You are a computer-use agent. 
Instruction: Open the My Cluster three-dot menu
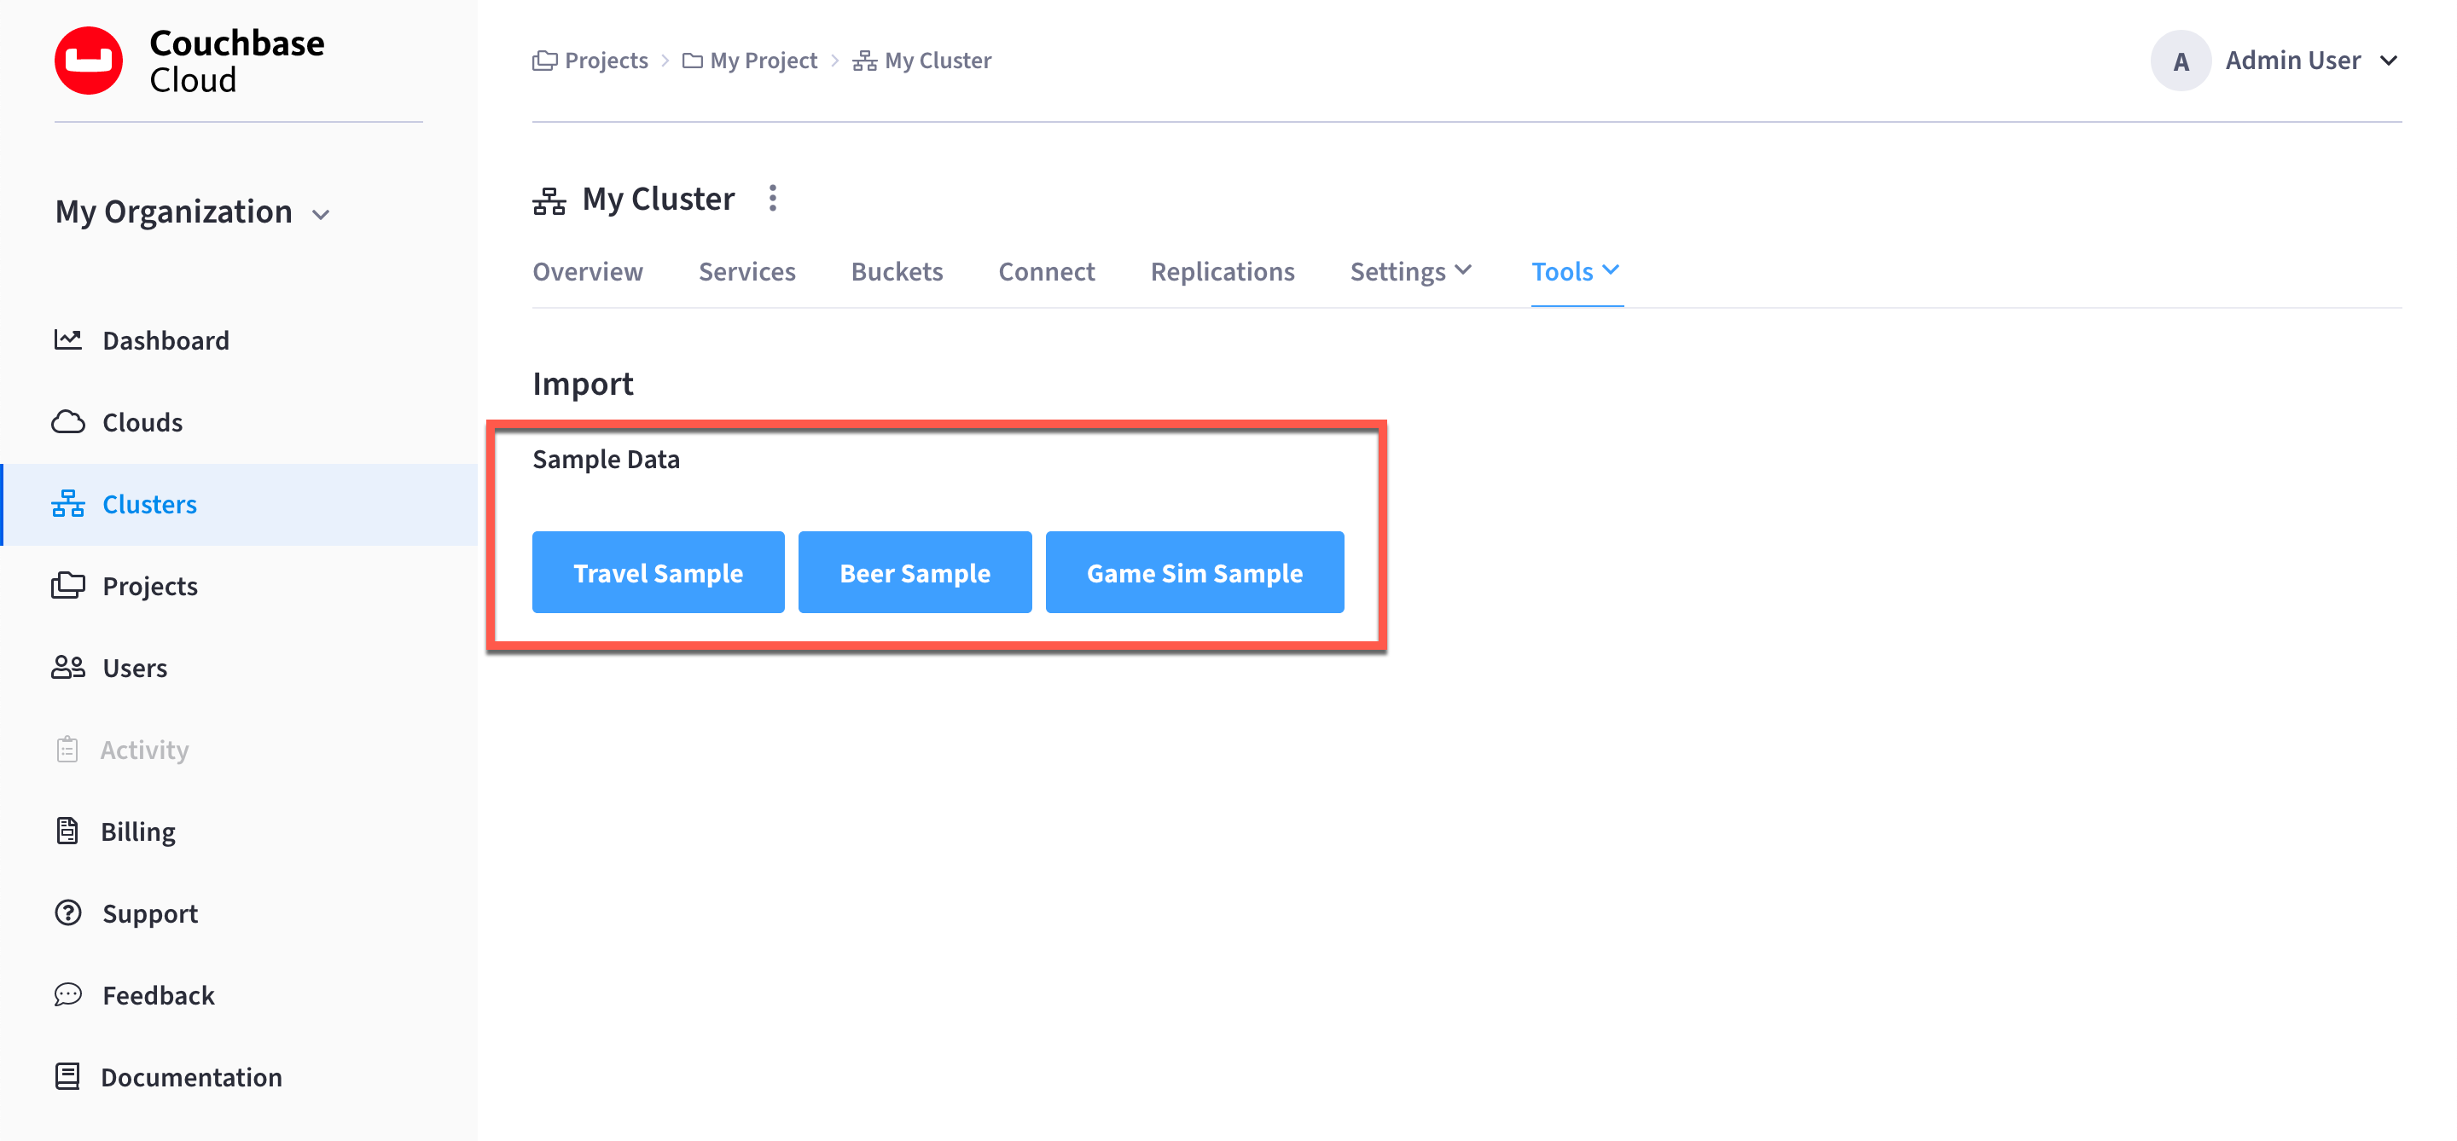pos(773,198)
